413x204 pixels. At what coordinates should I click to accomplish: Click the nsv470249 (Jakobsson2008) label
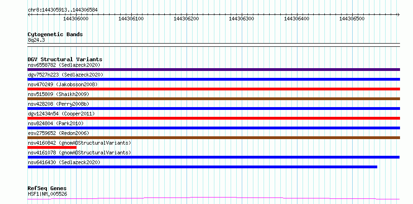(63, 84)
